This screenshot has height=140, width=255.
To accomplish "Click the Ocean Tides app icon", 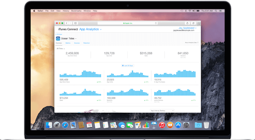I will (58, 39).
